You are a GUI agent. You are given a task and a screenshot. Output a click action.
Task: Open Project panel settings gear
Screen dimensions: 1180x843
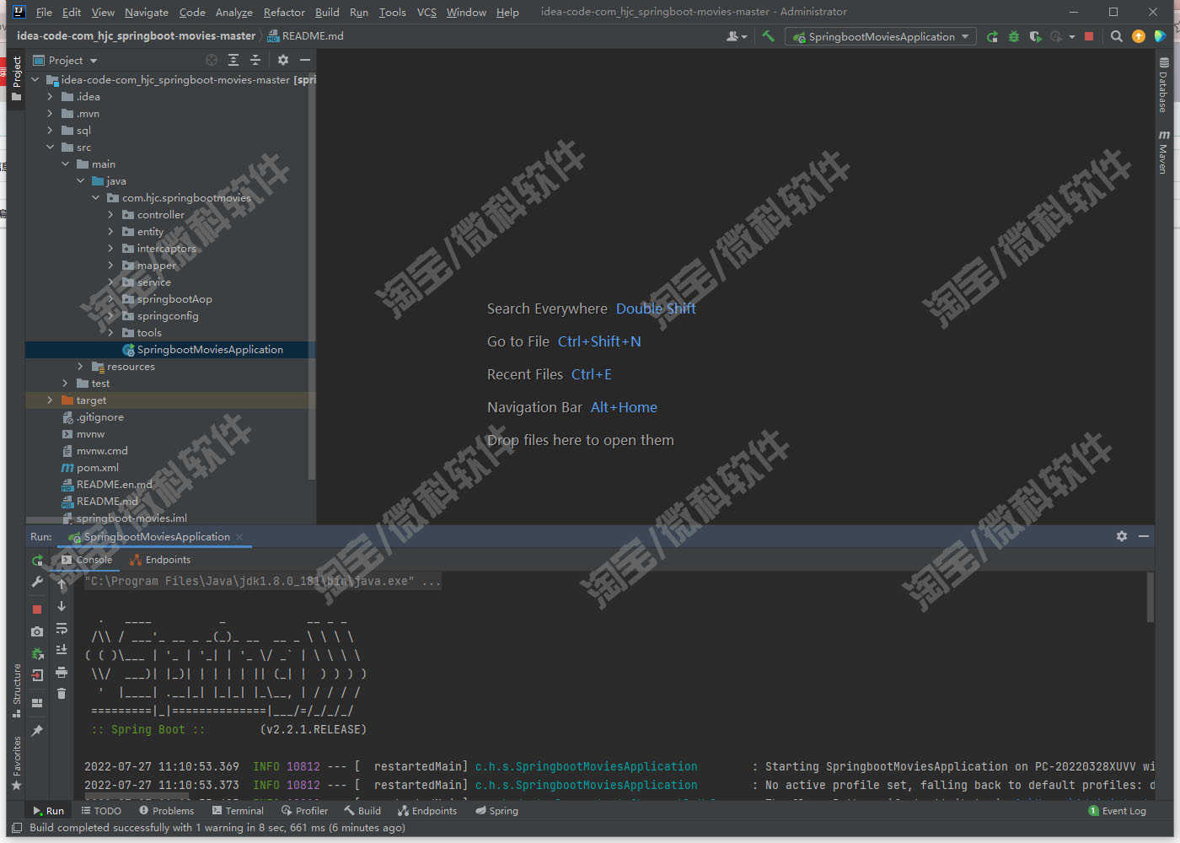[283, 60]
